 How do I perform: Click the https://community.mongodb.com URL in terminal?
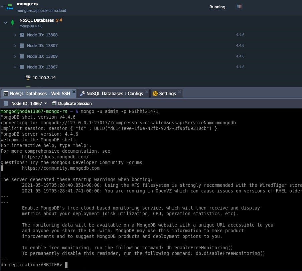[x=61, y=168]
